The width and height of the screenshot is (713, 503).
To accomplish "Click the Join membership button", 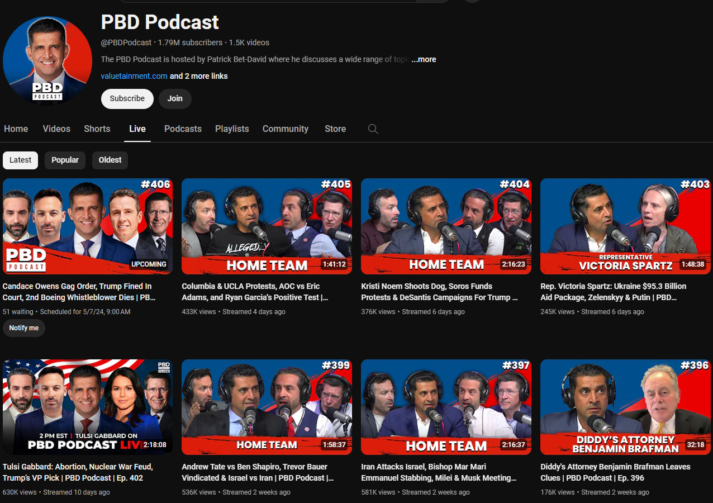I will (x=175, y=98).
